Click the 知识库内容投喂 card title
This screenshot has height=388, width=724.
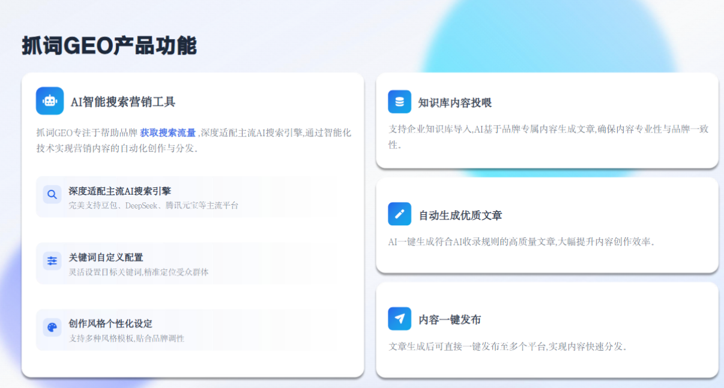click(x=455, y=103)
